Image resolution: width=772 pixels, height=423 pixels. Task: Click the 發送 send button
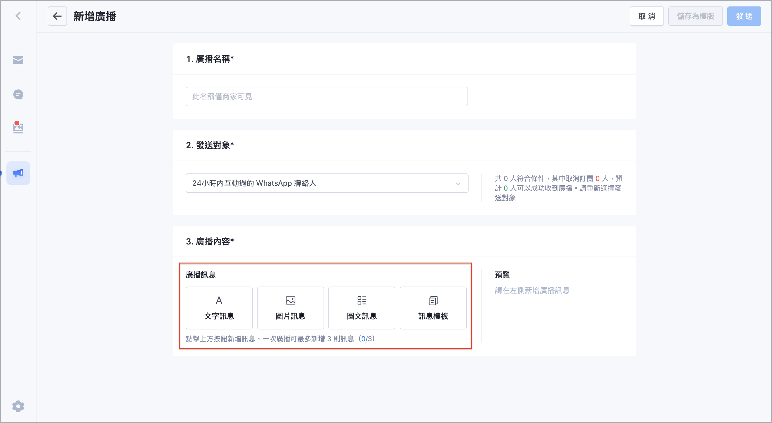point(744,16)
